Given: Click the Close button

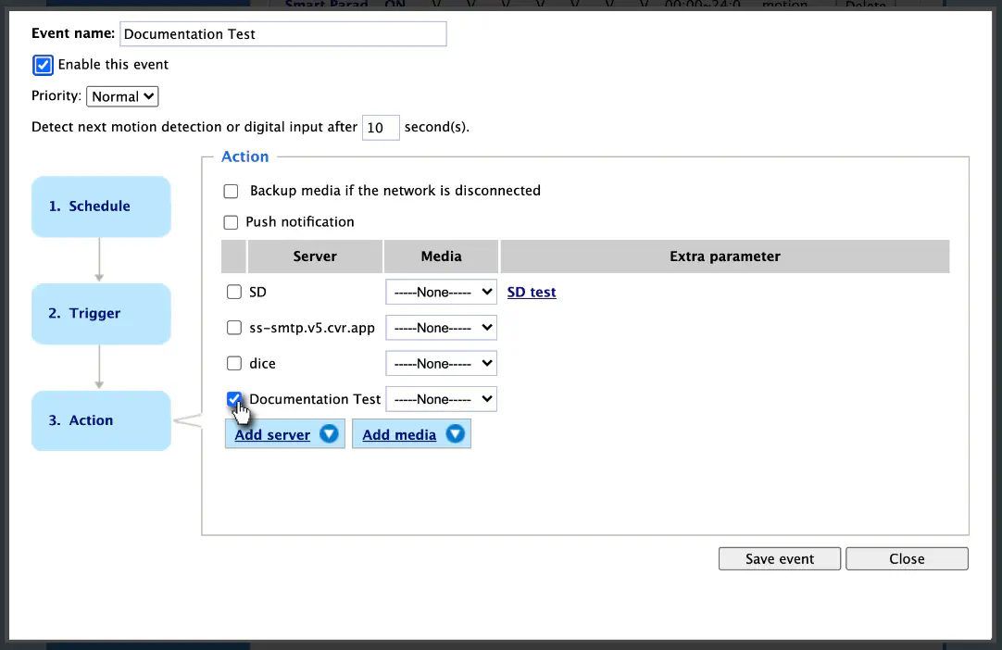Looking at the screenshot, I should click(907, 558).
